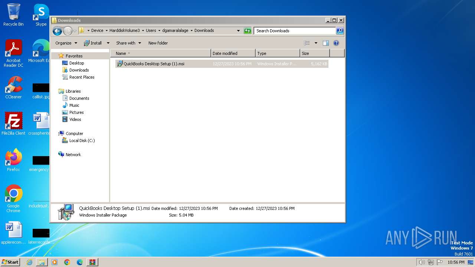Screen dimensions: 475x267
Task: Sort by the Size column header
Action: (315, 53)
